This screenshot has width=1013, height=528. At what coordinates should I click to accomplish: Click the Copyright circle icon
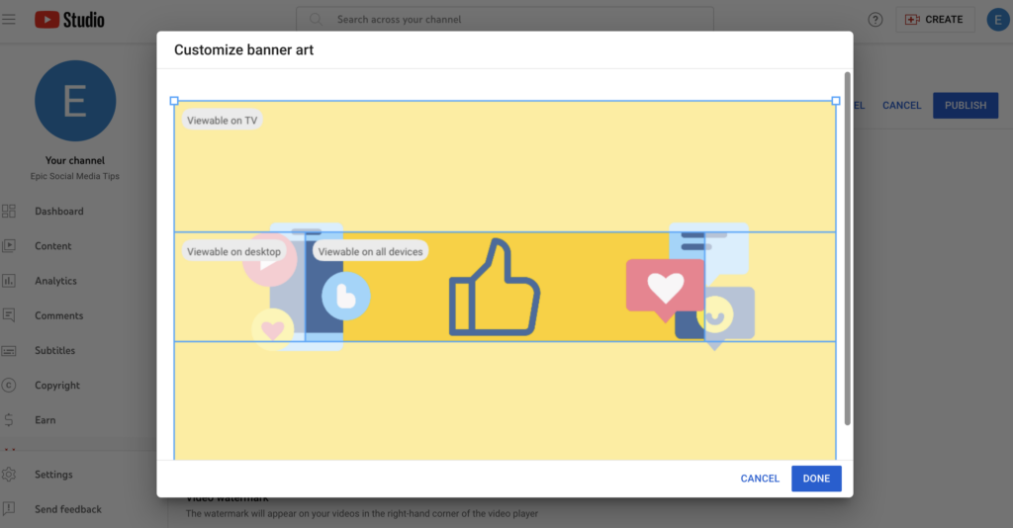coord(9,386)
